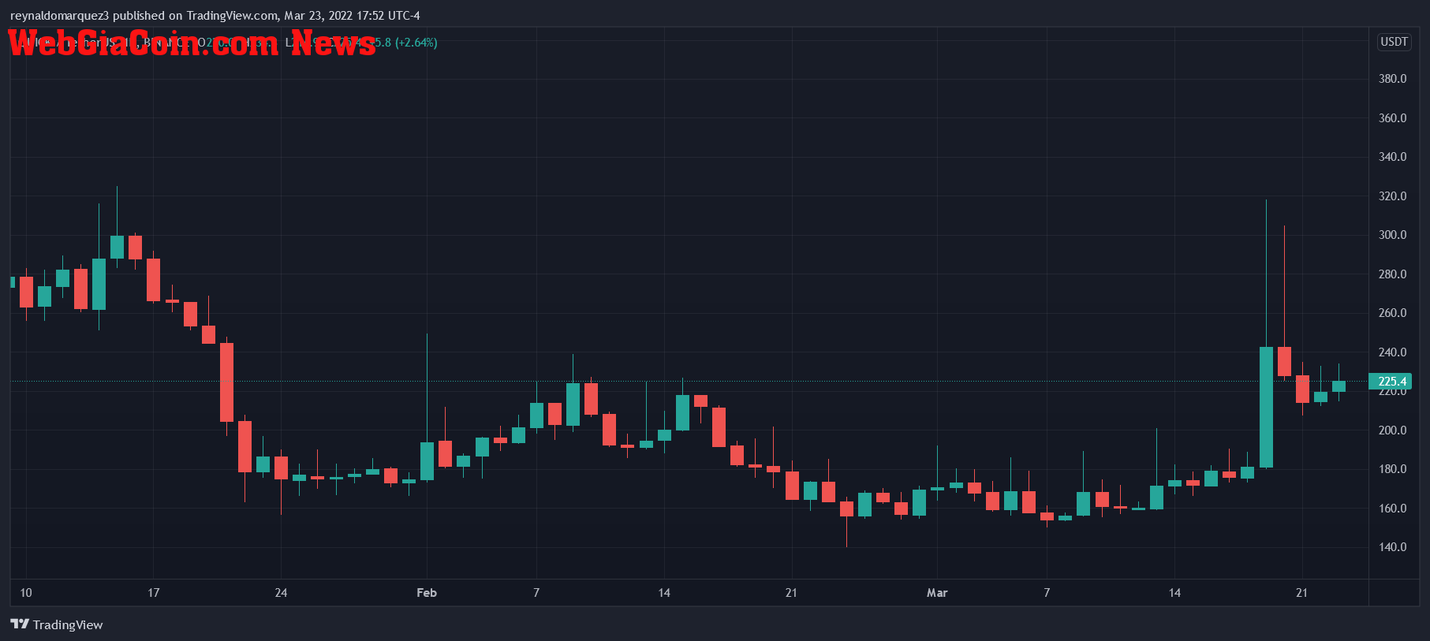The width and height of the screenshot is (1430, 641).
Task: Click the 17 date label on time axis
Action: 154,593
